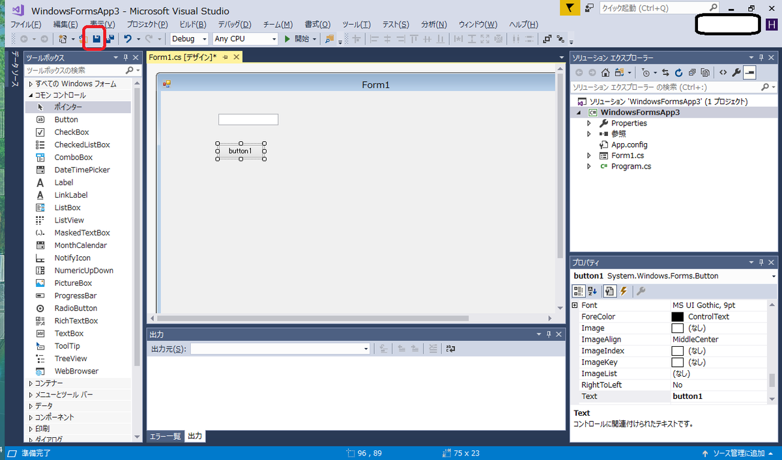782x460 pixels.
Task: Click the button1 control on the form
Action: point(240,151)
